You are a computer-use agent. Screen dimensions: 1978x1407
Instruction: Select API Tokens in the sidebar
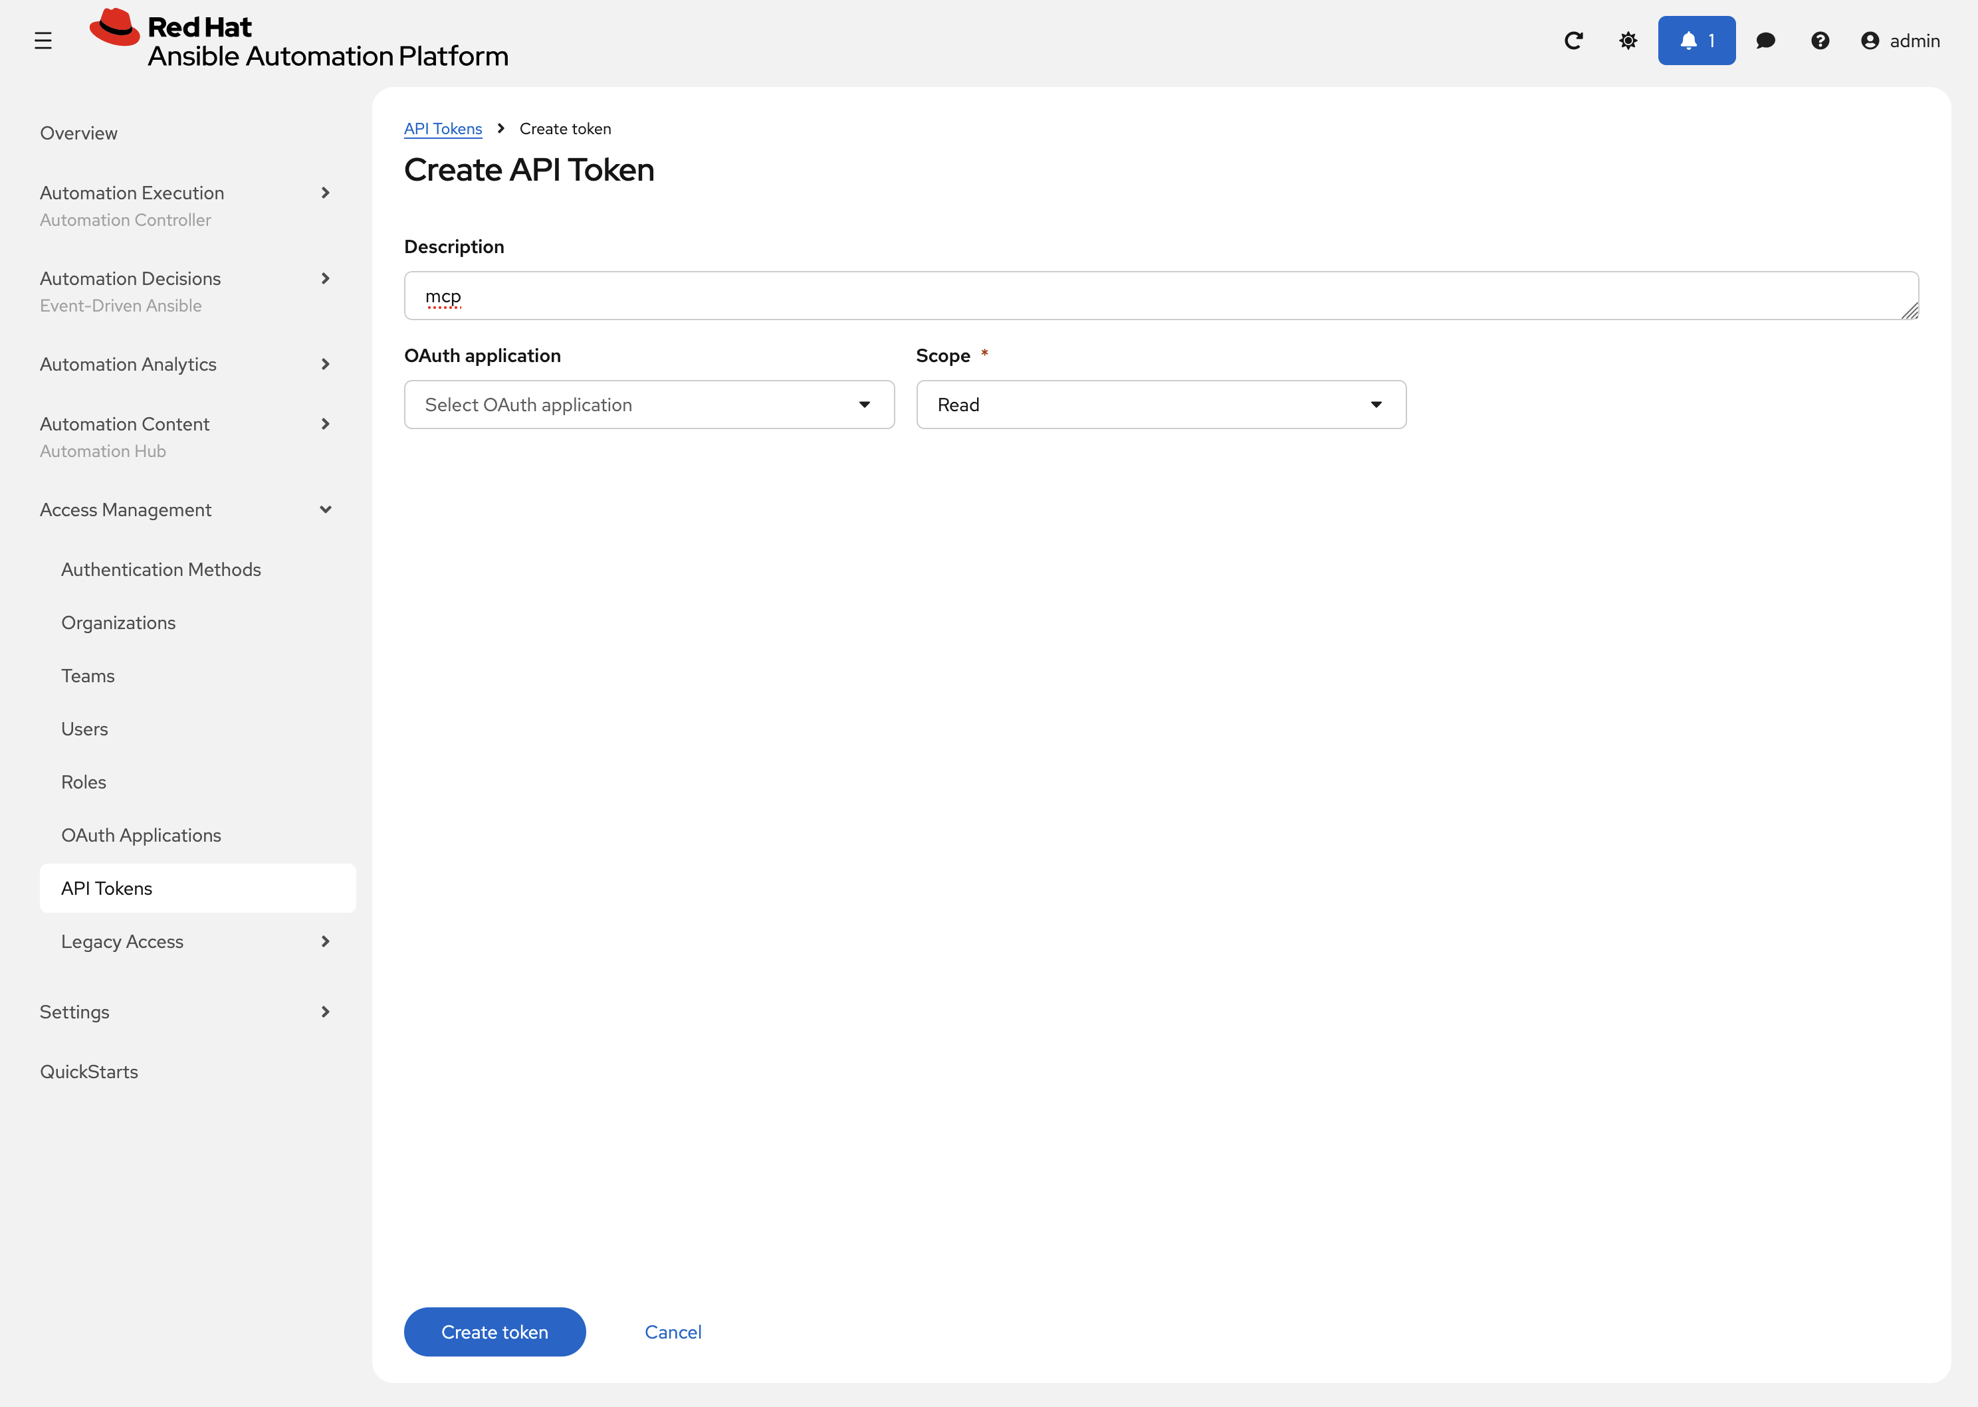click(x=105, y=888)
